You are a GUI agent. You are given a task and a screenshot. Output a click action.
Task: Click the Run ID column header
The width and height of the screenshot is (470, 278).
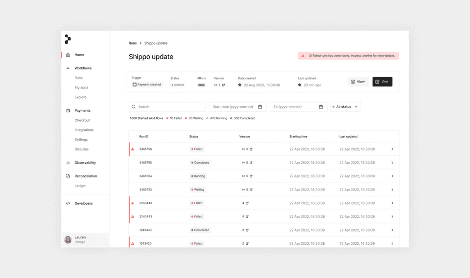(143, 136)
